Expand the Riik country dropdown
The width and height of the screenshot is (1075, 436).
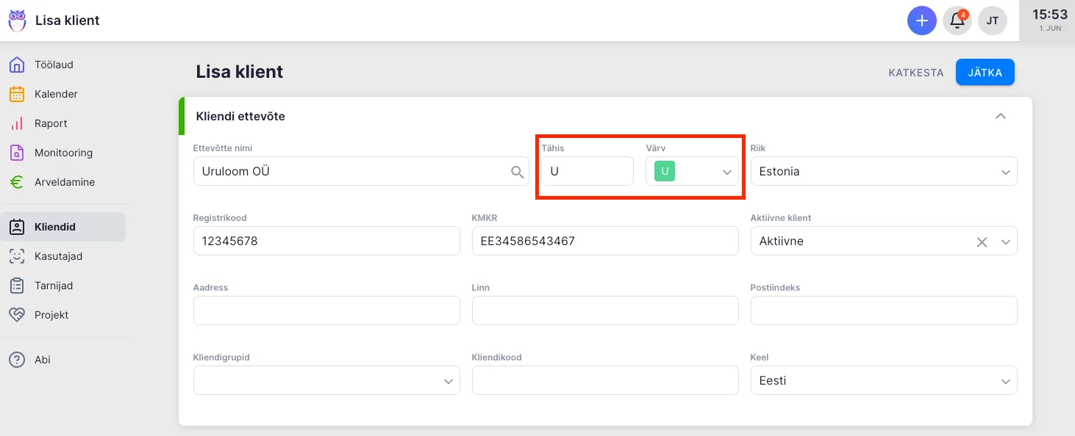[1005, 172]
